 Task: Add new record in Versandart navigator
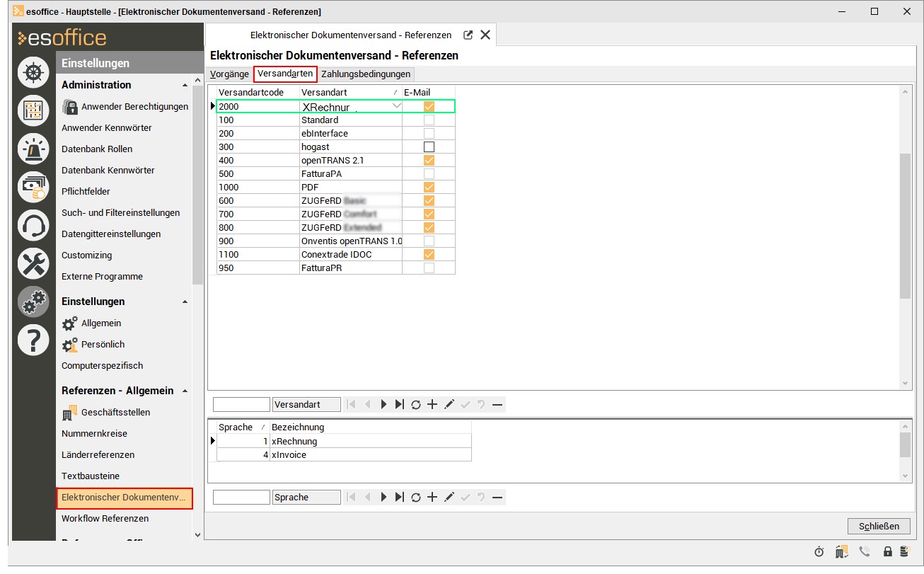tap(432, 405)
